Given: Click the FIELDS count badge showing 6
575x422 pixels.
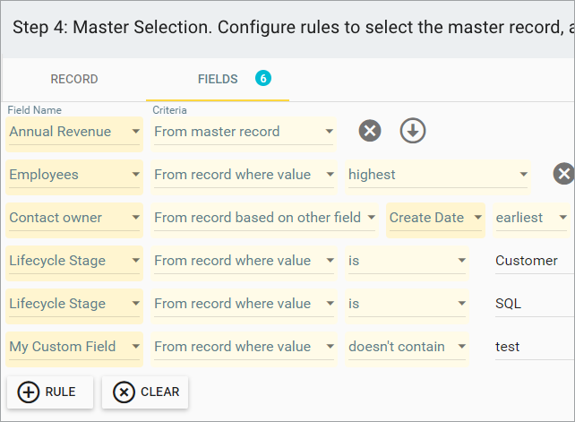Looking at the screenshot, I should pos(262,79).
